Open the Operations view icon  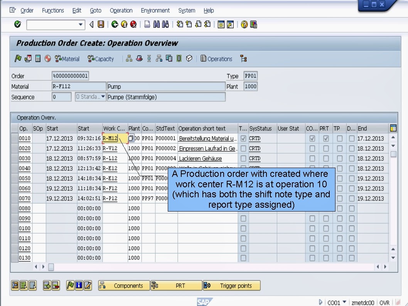(x=216, y=59)
